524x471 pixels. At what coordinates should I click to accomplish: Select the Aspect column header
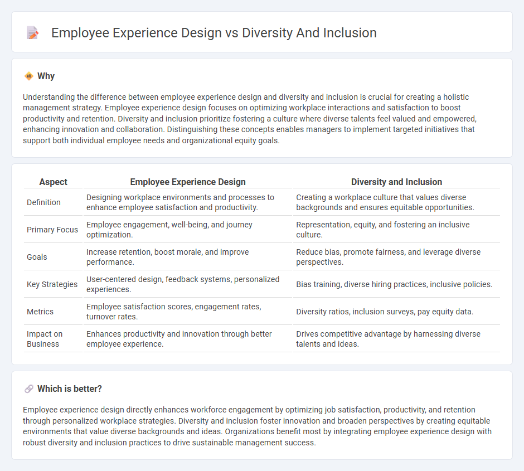53,182
